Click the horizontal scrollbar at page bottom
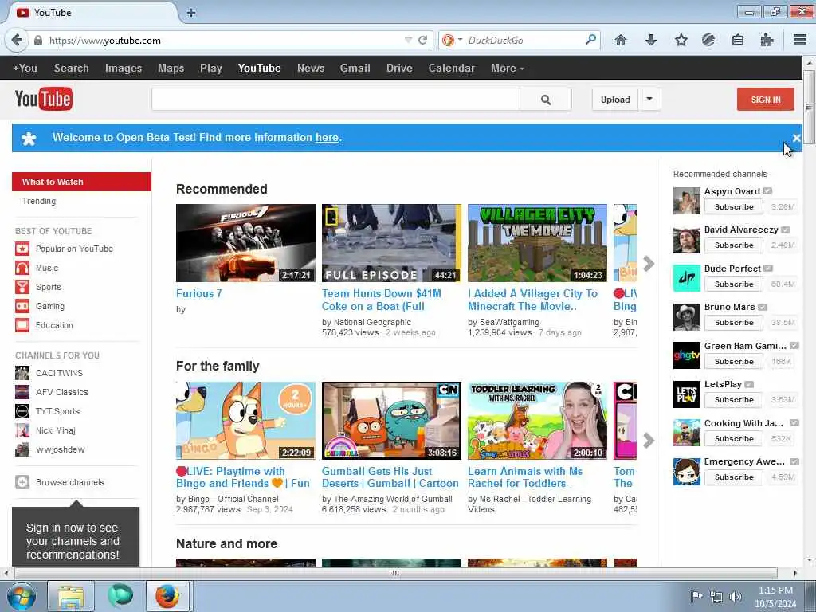This screenshot has width=816, height=612. point(395,573)
